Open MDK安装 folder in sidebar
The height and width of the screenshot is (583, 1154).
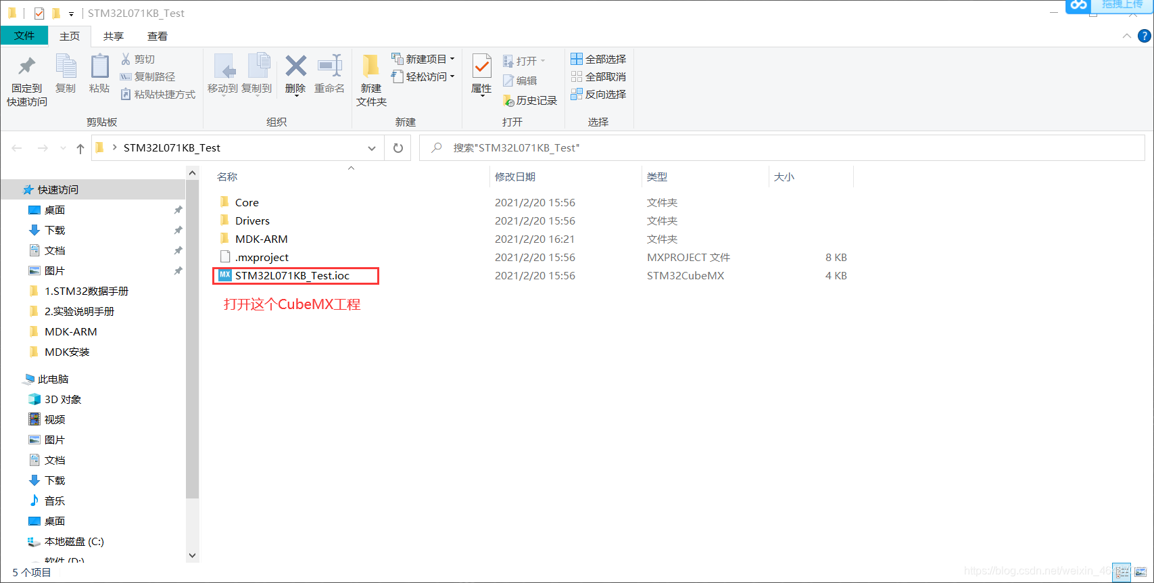tap(59, 352)
